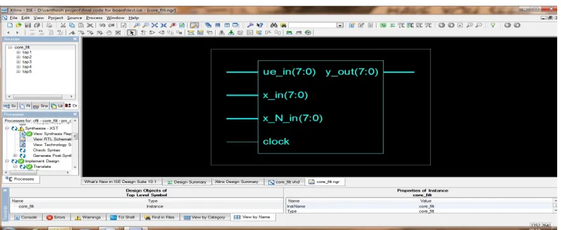Open the Warnings tab

coord(88,217)
